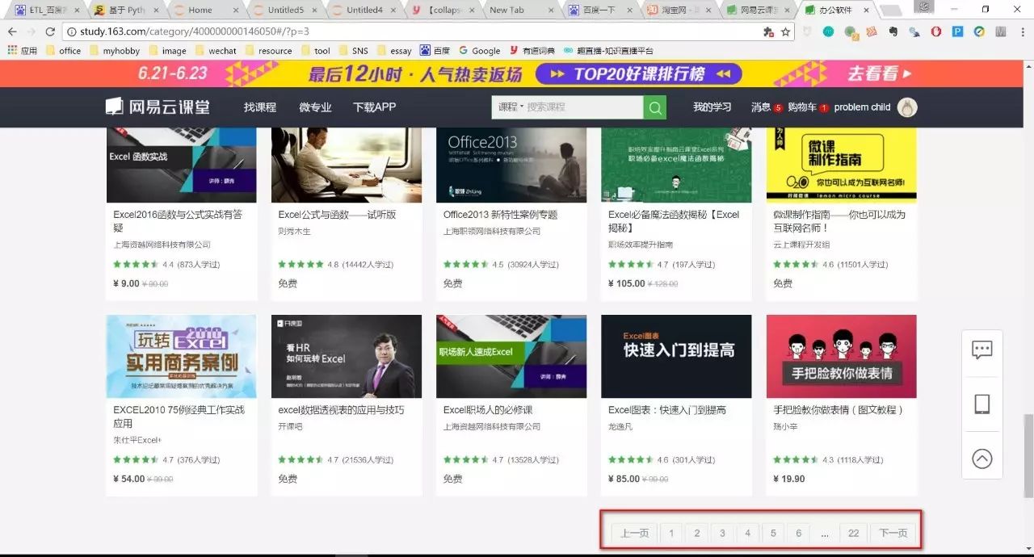Jump to page 22
The width and height of the screenshot is (1034, 557).
[853, 533]
